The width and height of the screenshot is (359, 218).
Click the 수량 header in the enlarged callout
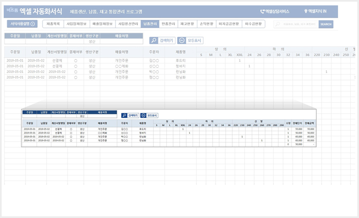[288, 123]
